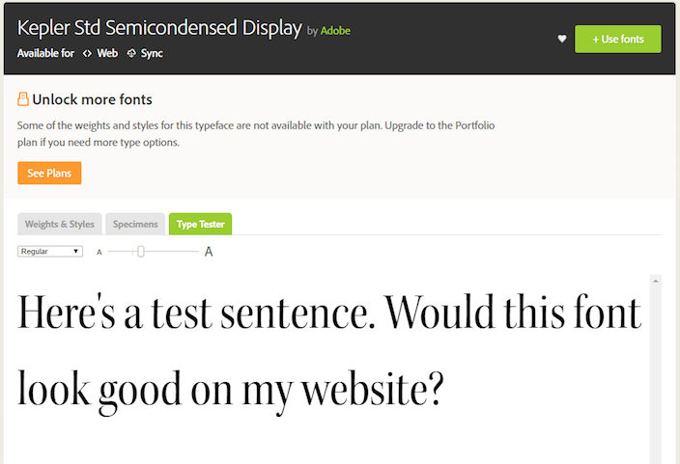The image size is (680, 464).
Task: Click the Unlock more fonts heading
Action: pos(92,99)
